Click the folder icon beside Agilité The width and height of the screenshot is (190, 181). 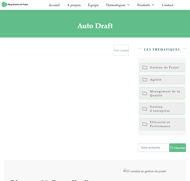pos(145,80)
